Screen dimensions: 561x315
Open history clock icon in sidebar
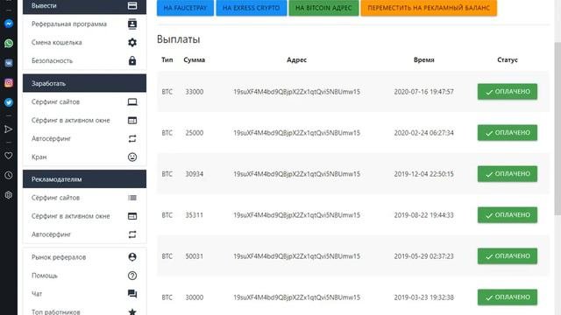(x=9, y=175)
